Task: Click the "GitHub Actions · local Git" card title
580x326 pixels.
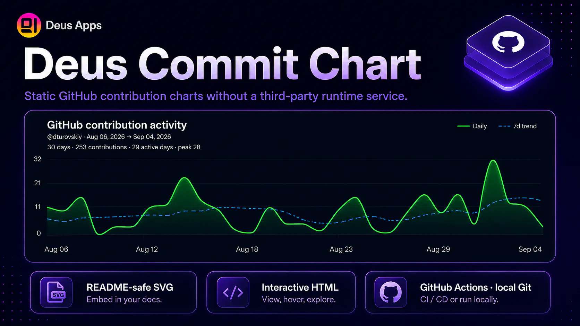Action: [x=476, y=287]
